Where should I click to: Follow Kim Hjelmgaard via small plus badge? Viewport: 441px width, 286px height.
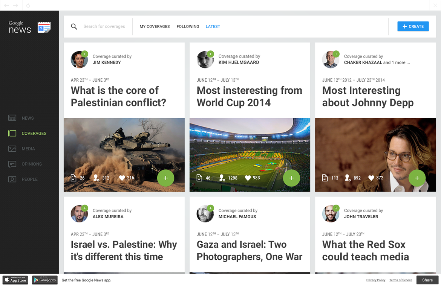[x=210, y=54]
